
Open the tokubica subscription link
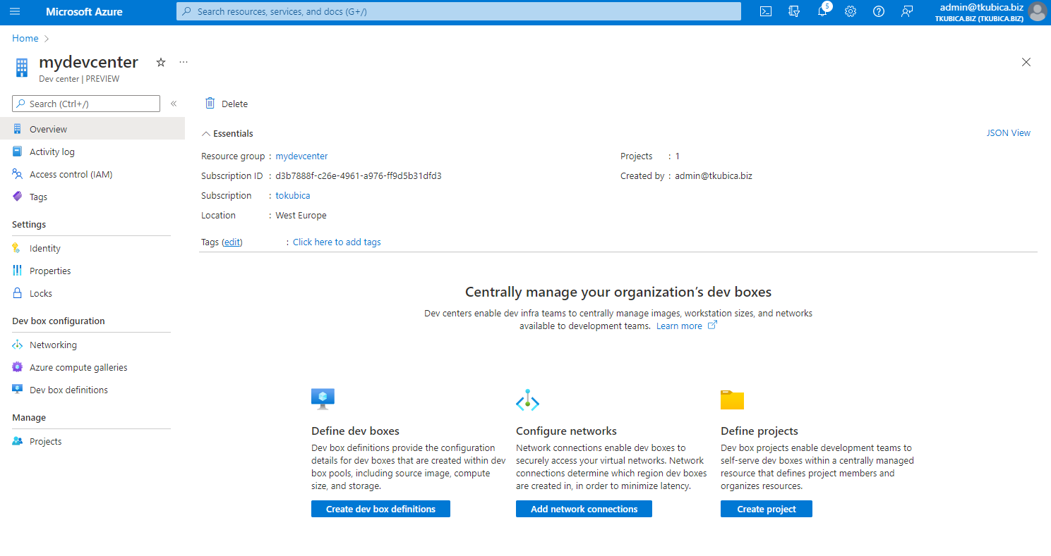tap(293, 195)
